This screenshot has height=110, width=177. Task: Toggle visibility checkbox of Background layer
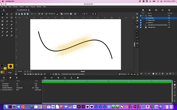(x=141, y=27)
